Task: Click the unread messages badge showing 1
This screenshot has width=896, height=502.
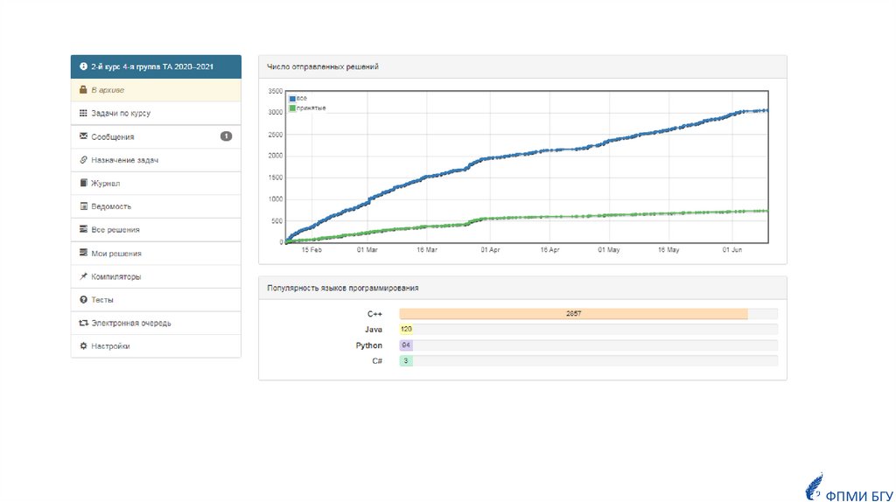Action: pyautogui.click(x=226, y=136)
